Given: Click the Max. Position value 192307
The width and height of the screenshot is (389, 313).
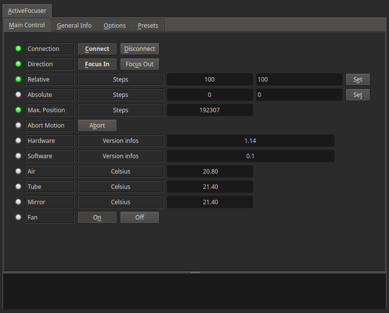Looking at the screenshot, I should (210, 110).
